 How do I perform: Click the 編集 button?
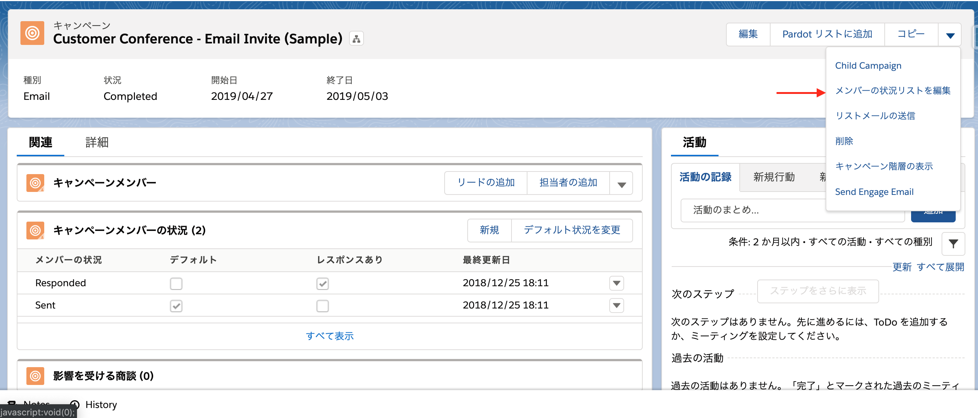[x=748, y=34]
